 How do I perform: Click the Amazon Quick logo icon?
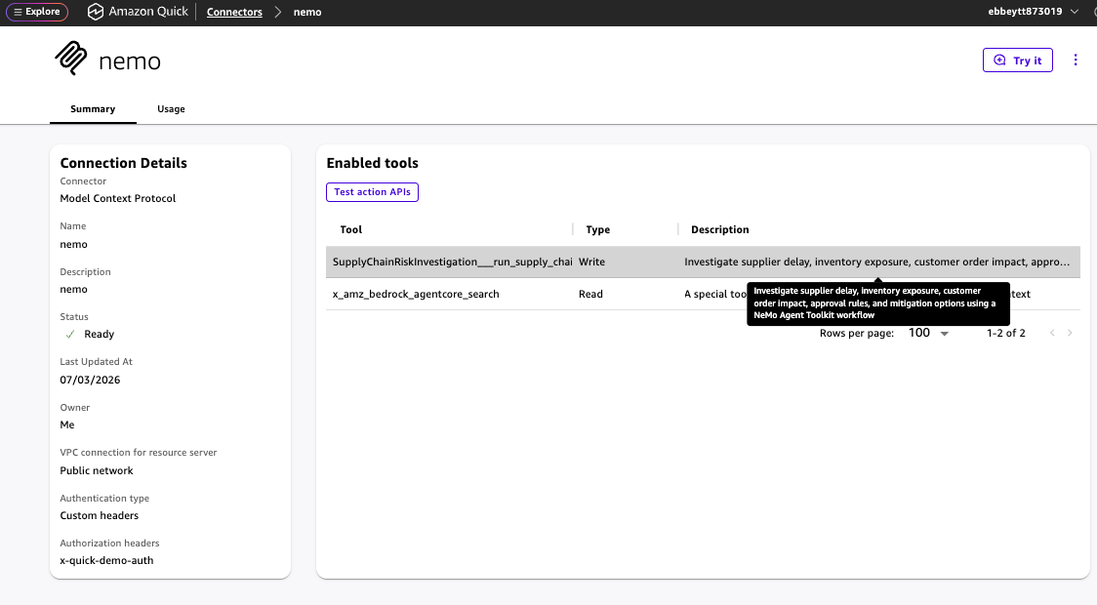[95, 12]
